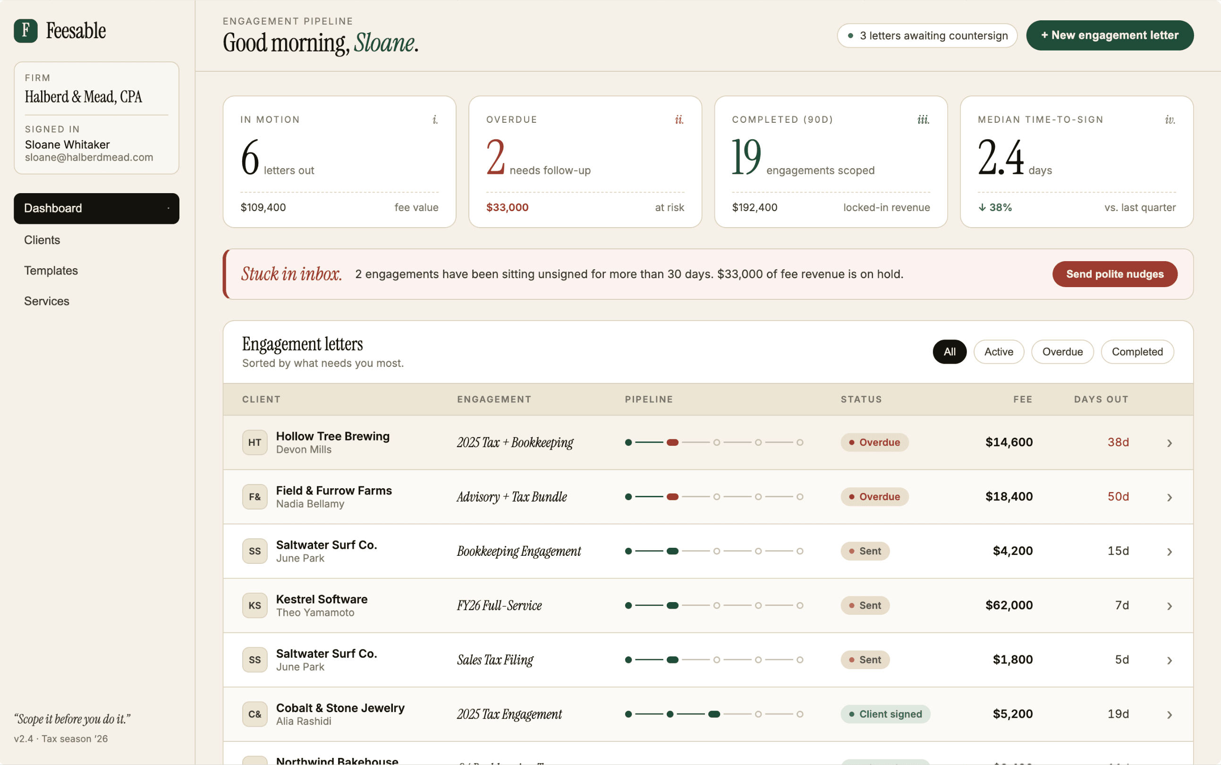Click '3 letters awaiting countersign' pill

pyautogui.click(x=927, y=36)
